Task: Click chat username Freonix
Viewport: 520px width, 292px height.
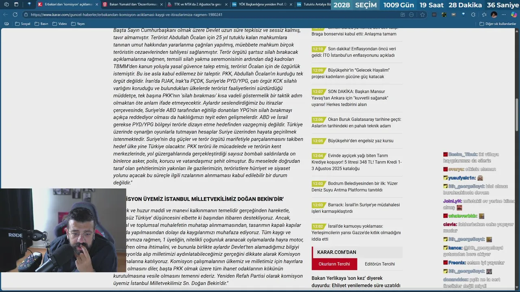Action: pos(456,263)
